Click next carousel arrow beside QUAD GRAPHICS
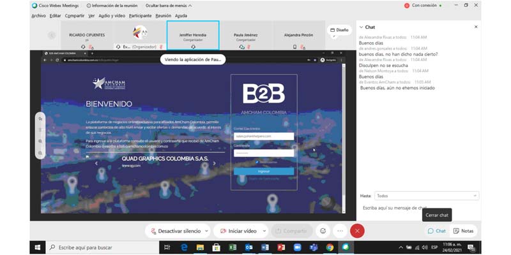 (214, 163)
